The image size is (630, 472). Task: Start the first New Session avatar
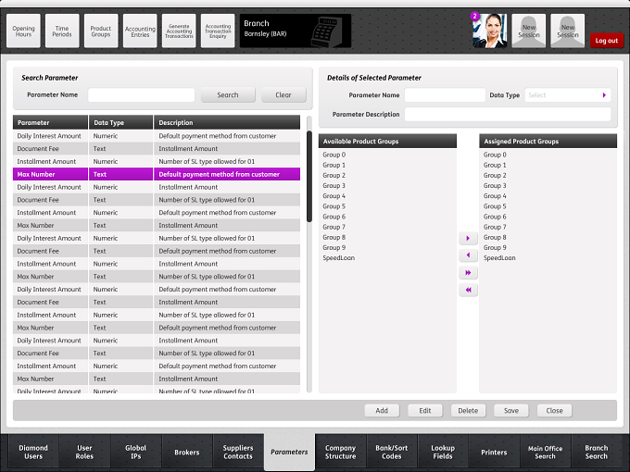pyautogui.click(x=529, y=31)
